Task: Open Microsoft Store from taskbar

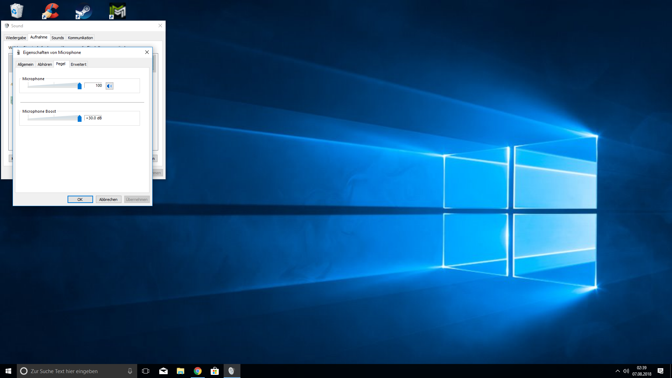Action: (x=215, y=371)
